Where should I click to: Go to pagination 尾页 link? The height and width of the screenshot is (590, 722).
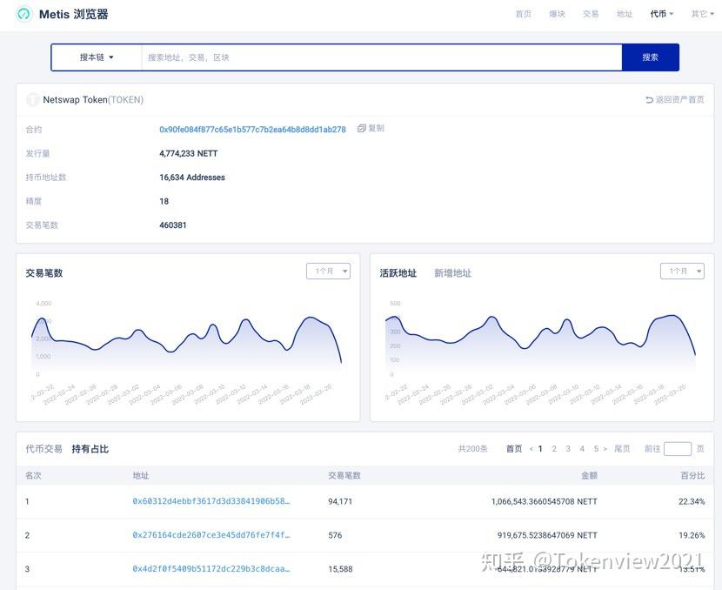(x=622, y=449)
